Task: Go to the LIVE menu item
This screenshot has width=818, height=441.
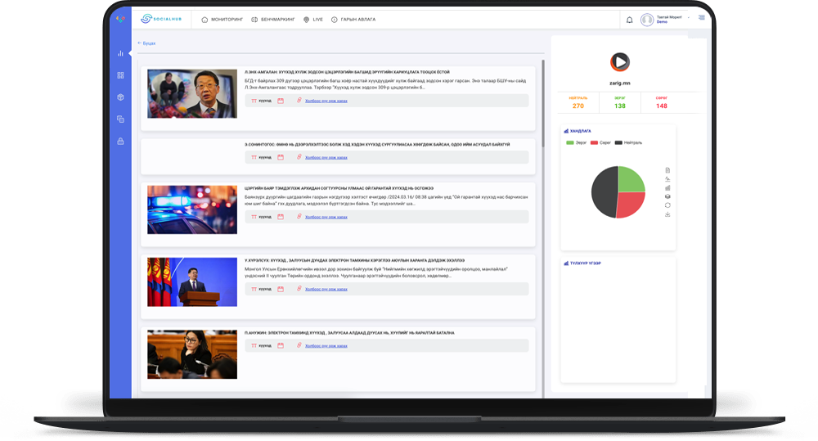Action: point(312,19)
